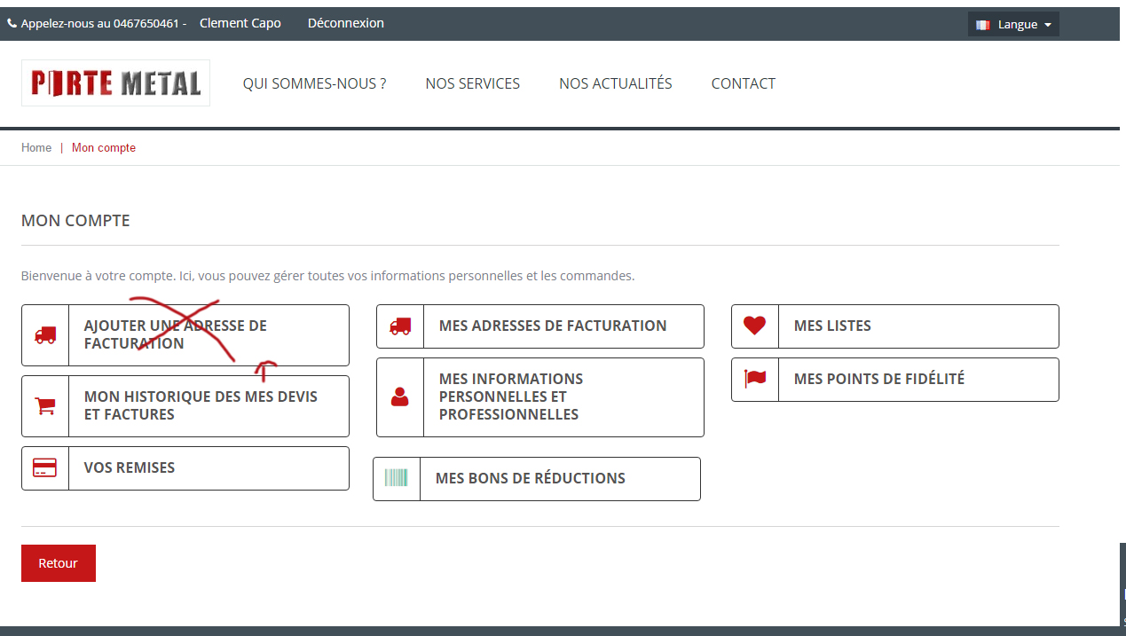Viewport: 1126px width, 636px height.
Task: Click the truck icon beside Ajouter une adresse de facturation
Action: coord(45,334)
